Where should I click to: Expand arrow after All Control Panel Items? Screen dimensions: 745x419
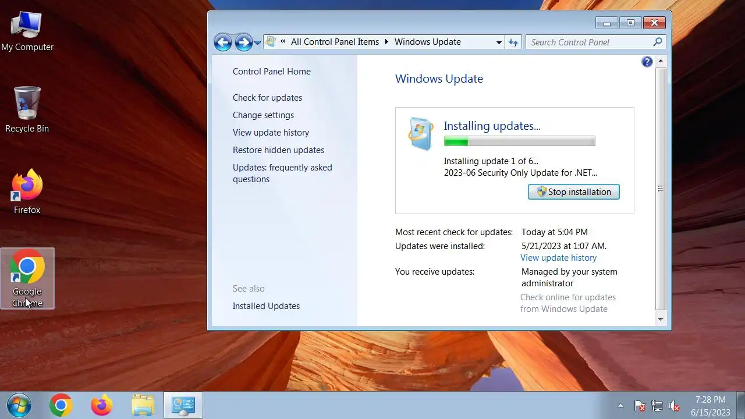click(386, 42)
